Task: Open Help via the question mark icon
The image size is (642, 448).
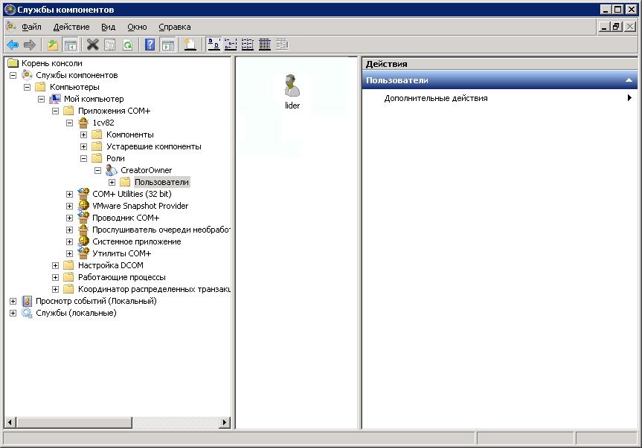Action: pos(150,45)
